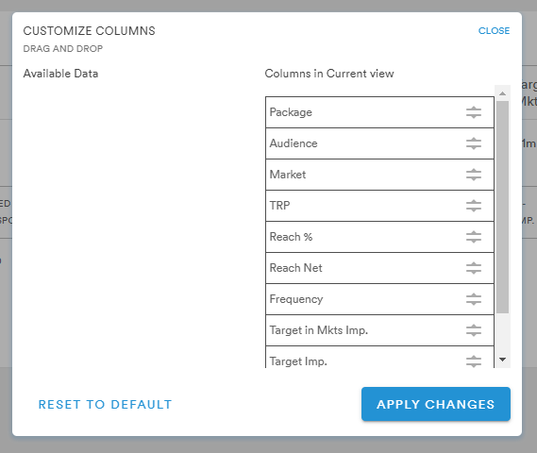Screen dimensions: 537x453
Task: Select the Market column text
Action: pyautogui.click(x=288, y=175)
